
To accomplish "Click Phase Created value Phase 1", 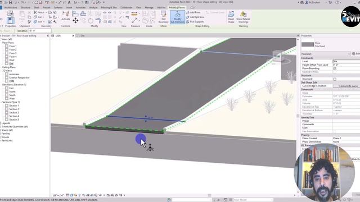I will tap(346, 139).
